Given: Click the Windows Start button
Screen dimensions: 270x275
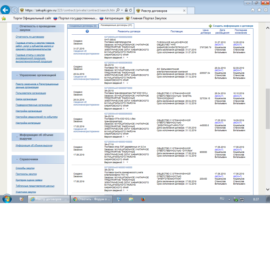Looking at the screenshot, I should coord(7,199).
